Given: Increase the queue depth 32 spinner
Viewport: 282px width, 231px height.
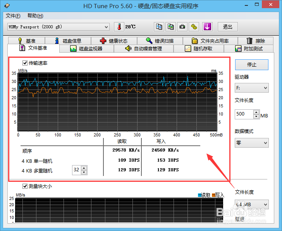Looking at the screenshot, I should pos(84,168).
